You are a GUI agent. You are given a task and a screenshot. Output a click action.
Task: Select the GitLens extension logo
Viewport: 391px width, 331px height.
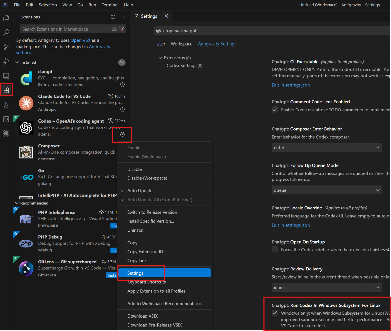click(26, 268)
